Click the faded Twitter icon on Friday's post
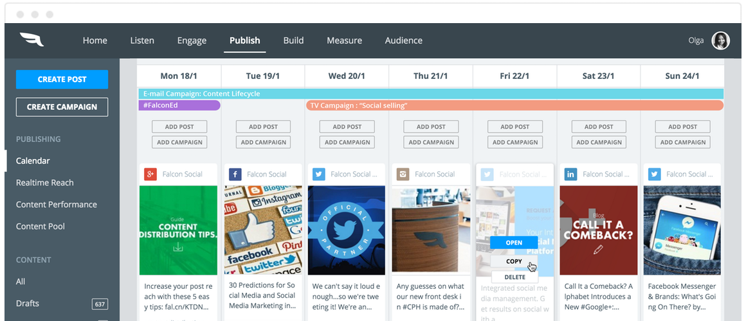746x321 pixels. pyautogui.click(x=487, y=174)
